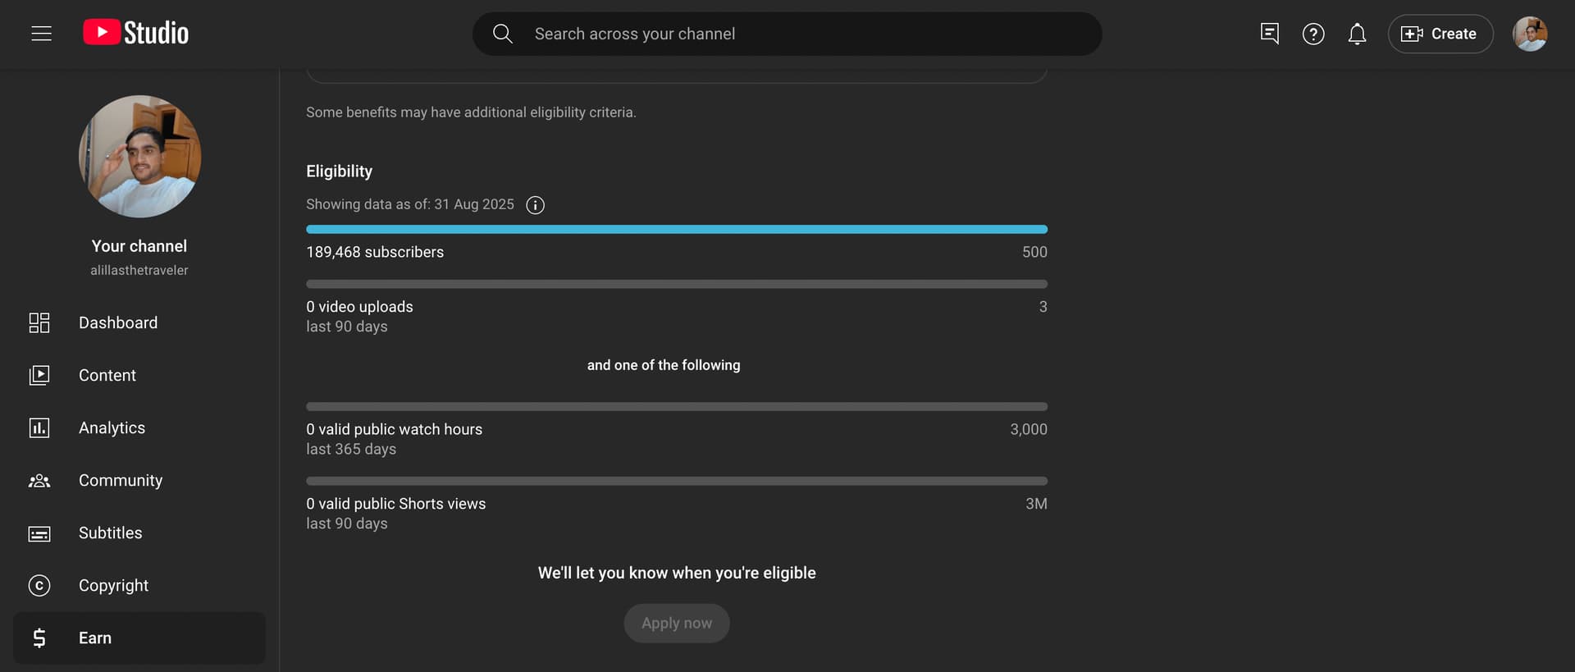
Task: Click the subscribers progress bar
Action: (676, 230)
